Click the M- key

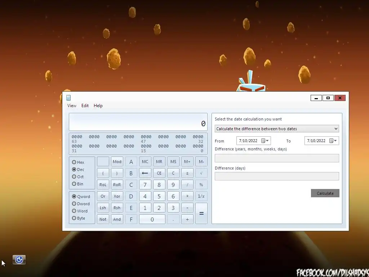point(201,162)
